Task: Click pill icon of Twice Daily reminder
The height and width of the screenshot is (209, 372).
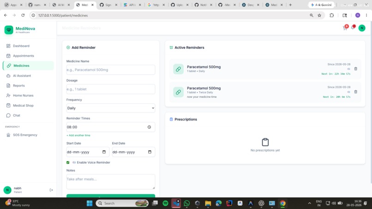Action: coord(178,92)
